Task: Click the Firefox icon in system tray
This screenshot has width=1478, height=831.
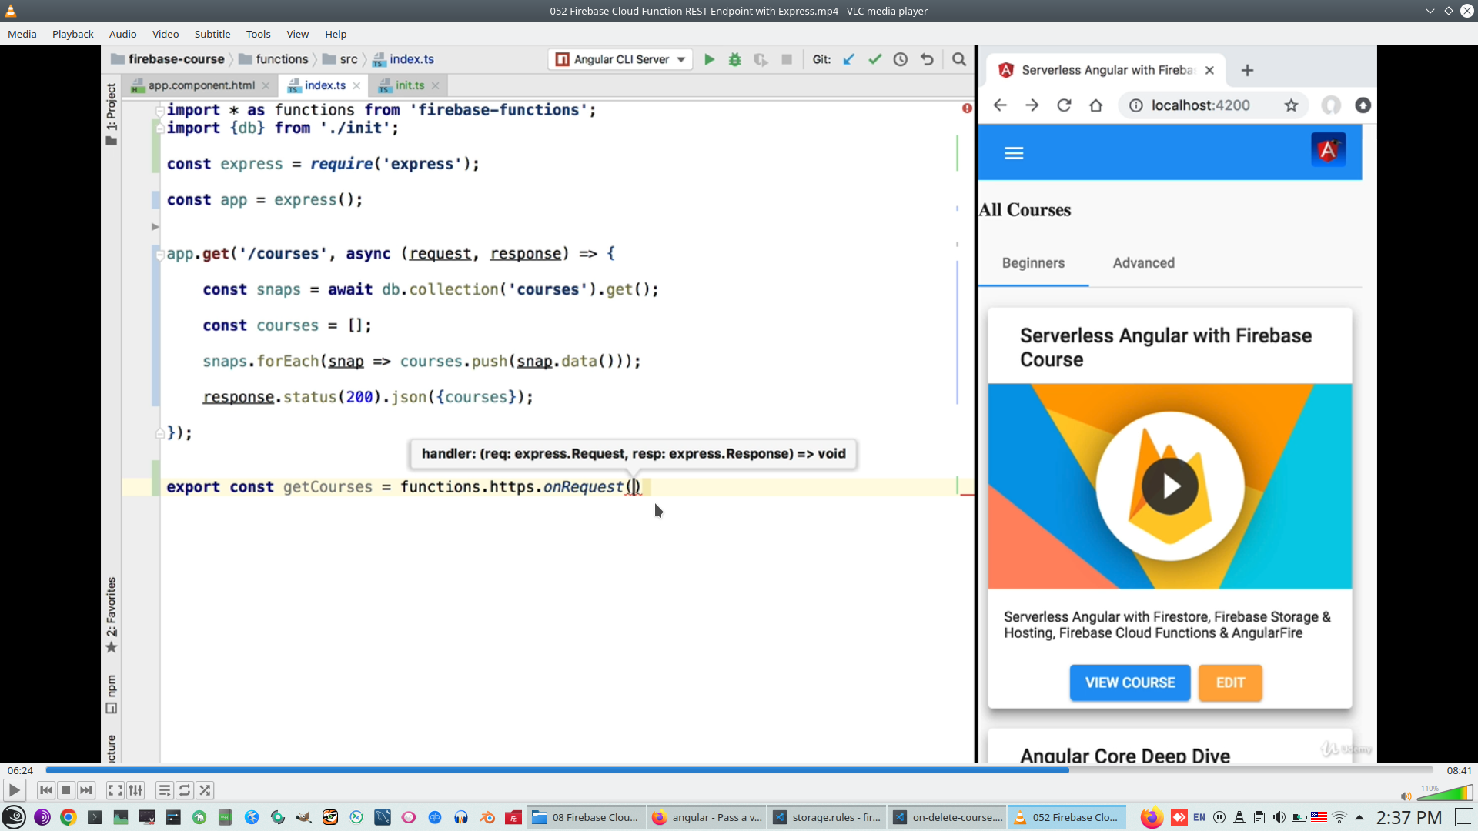Action: point(1151,817)
